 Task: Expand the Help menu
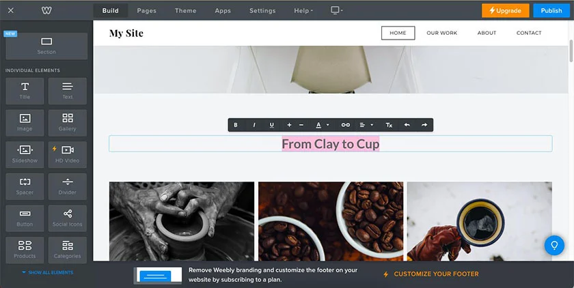coord(303,11)
